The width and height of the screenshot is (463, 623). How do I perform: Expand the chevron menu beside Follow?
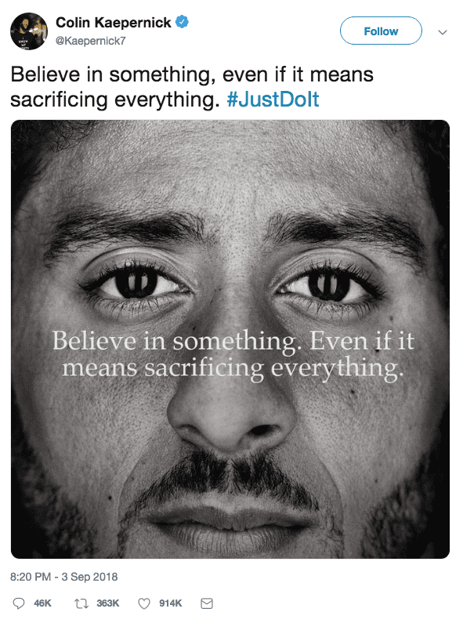point(443,32)
